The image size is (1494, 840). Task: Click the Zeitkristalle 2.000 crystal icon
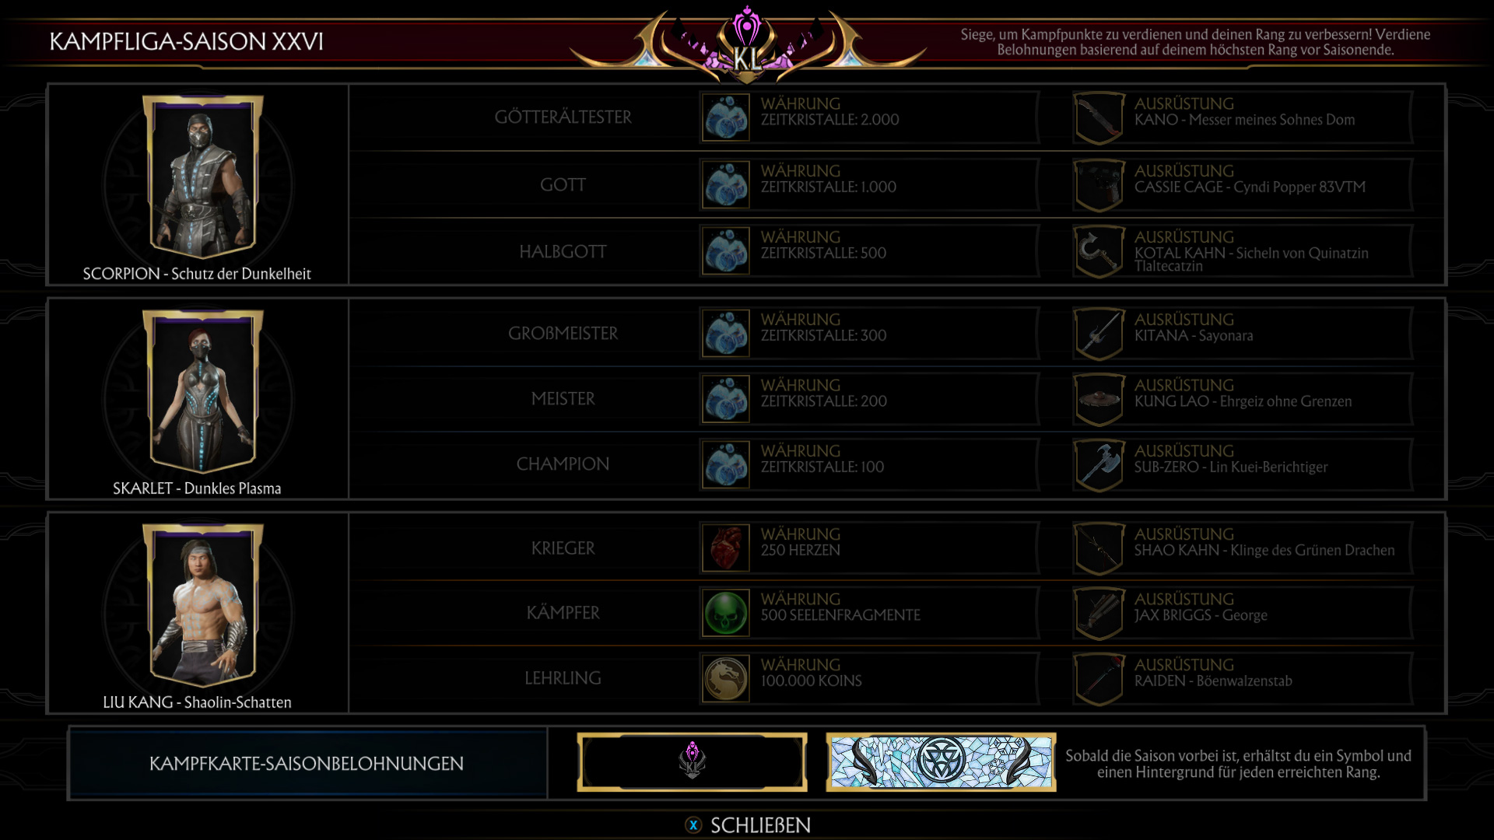coord(726,117)
